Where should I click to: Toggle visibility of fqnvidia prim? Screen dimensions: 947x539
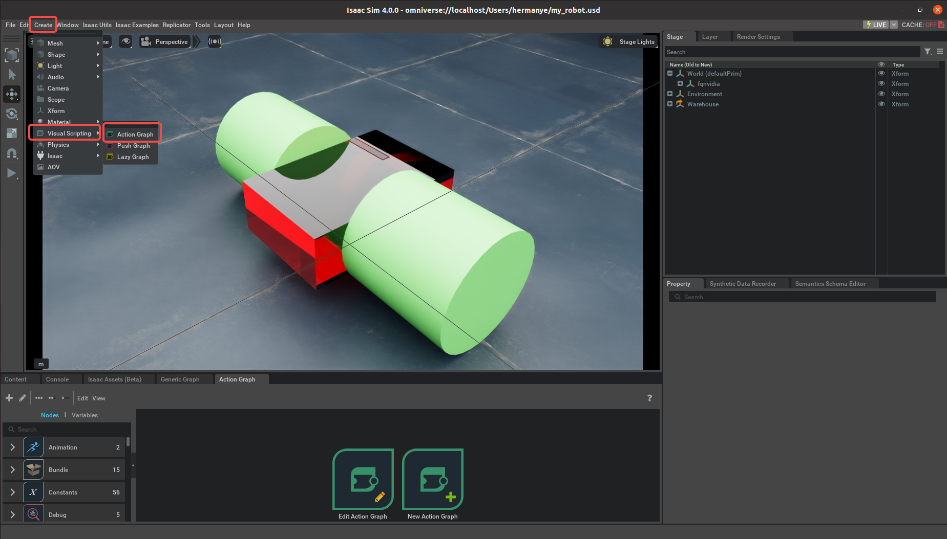tap(881, 83)
